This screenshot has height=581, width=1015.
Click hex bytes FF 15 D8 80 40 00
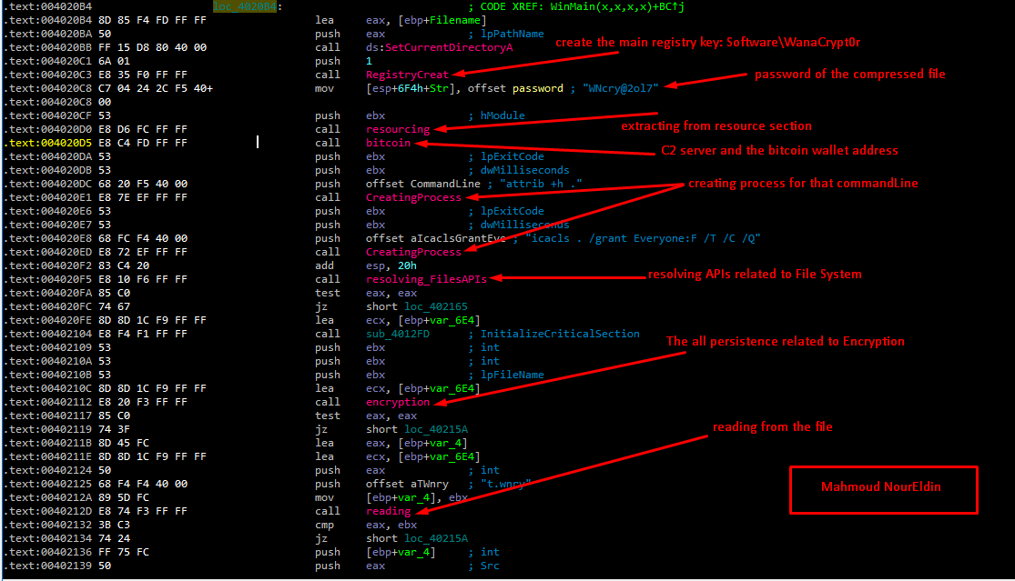pos(152,47)
